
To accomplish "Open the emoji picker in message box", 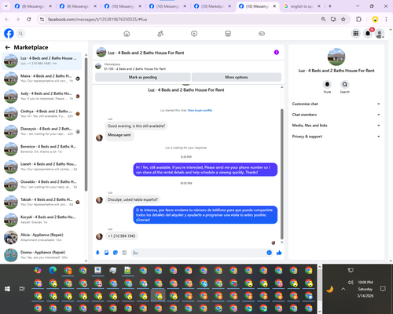I will point(269,253).
